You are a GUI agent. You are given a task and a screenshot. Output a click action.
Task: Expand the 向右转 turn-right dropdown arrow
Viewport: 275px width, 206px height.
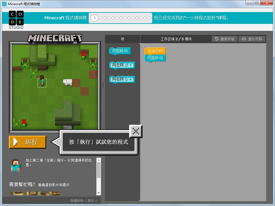pos(131,79)
